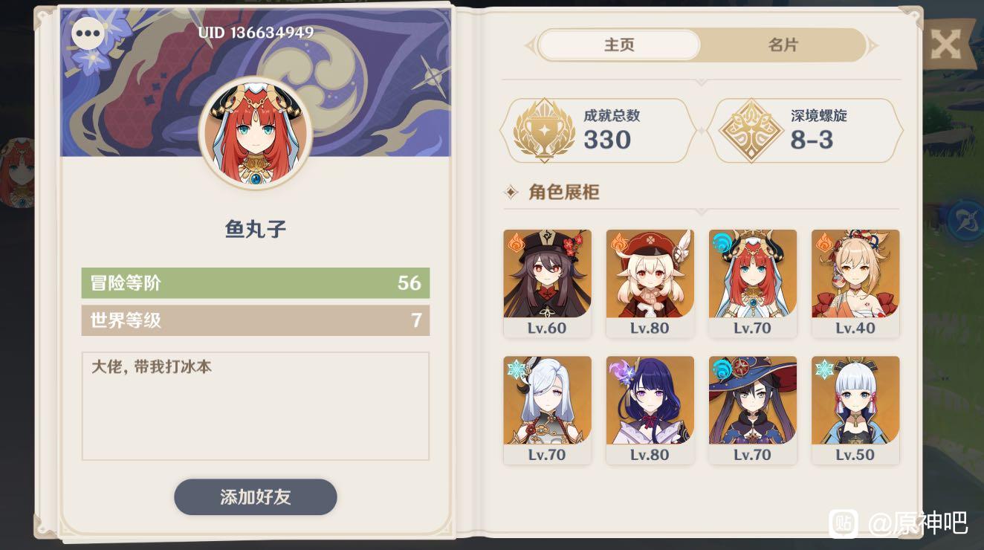The height and width of the screenshot is (550, 984).
Task: Select the Yoimiya Lv.40 character card
Action: (x=855, y=284)
